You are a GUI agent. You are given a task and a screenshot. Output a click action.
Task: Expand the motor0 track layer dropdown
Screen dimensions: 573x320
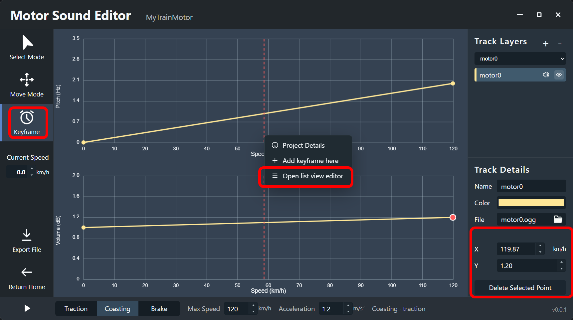520,59
